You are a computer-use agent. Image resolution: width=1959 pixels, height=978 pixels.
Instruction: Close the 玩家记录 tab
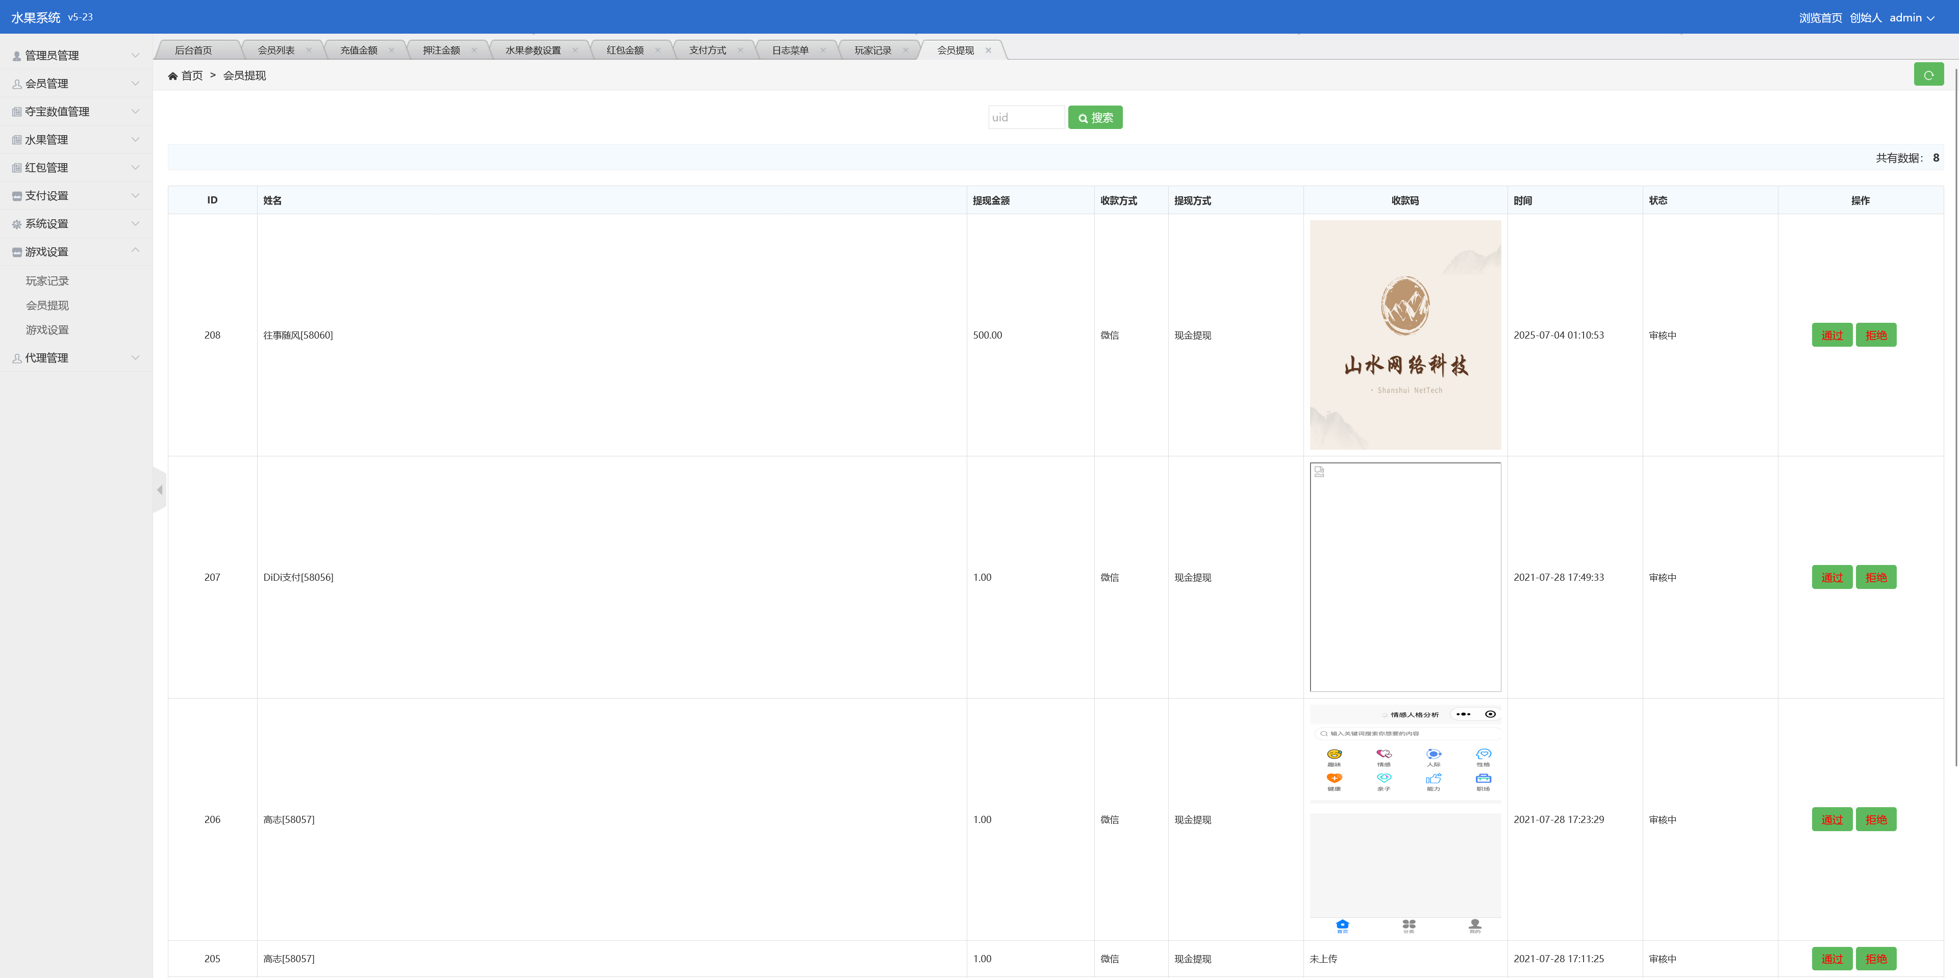pyautogui.click(x=905, y=50)
